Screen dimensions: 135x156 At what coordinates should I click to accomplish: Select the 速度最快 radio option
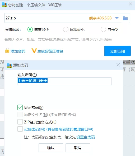[x=30, y=30]
